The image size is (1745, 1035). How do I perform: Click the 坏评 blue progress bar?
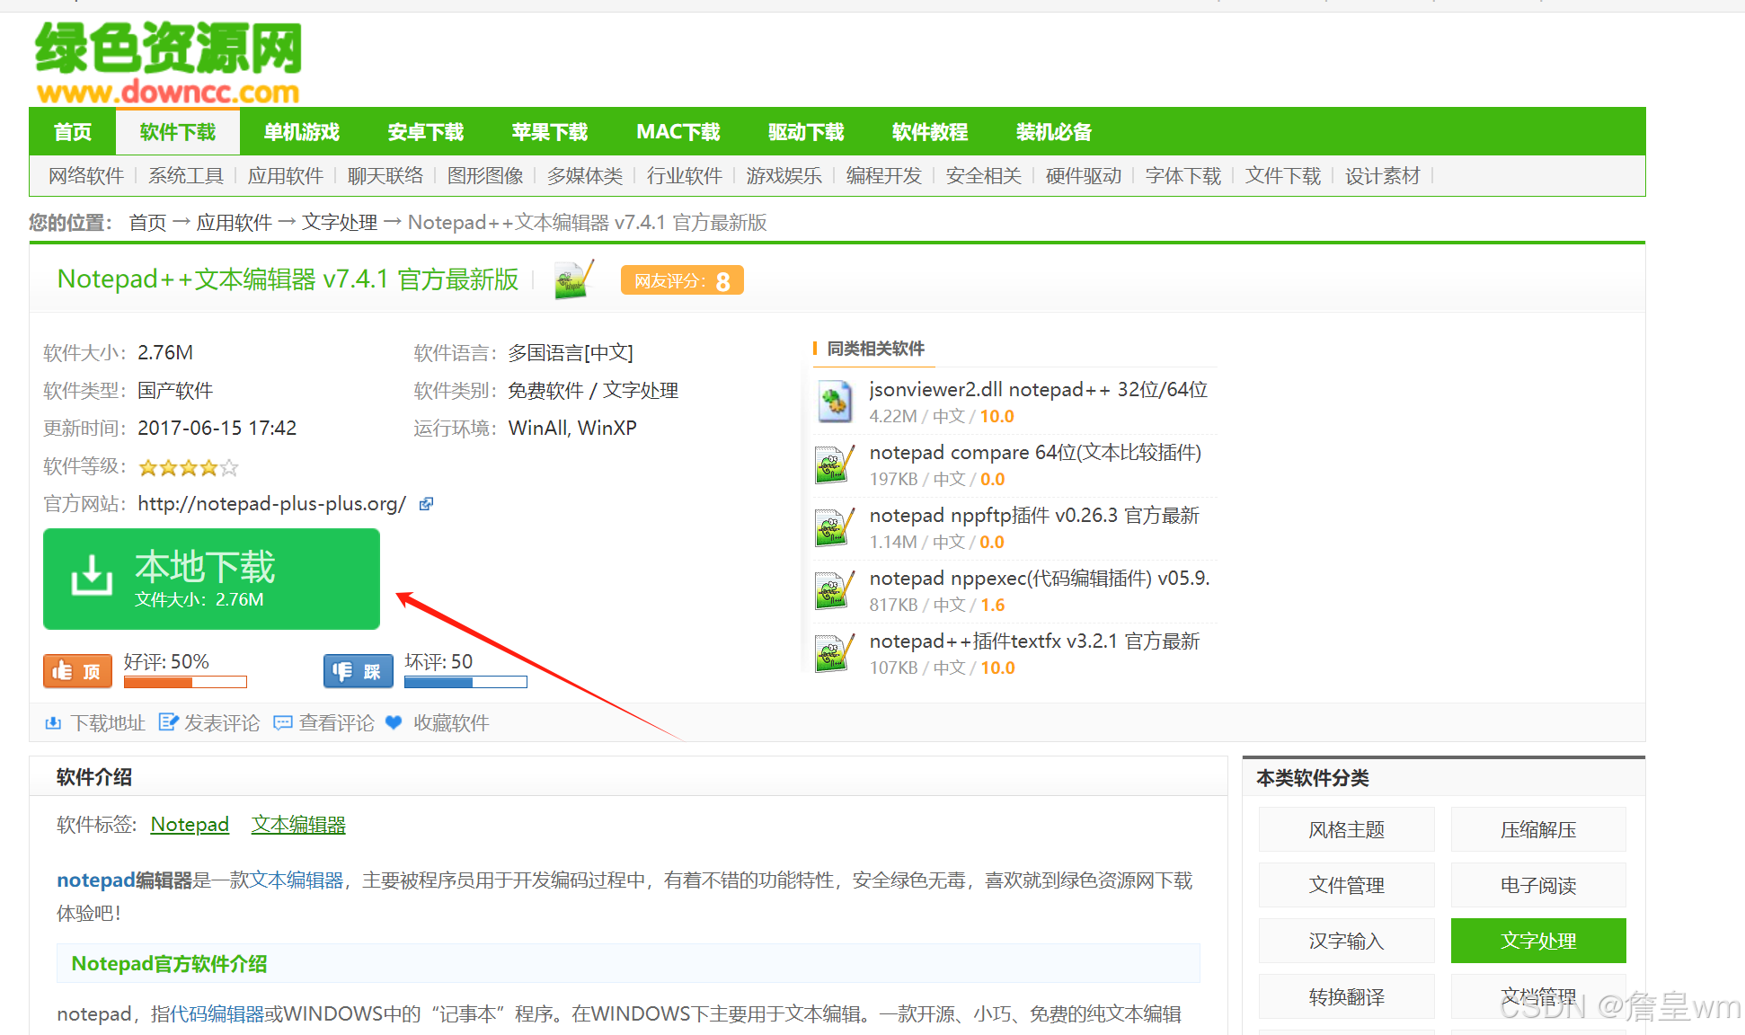point(465,683)
